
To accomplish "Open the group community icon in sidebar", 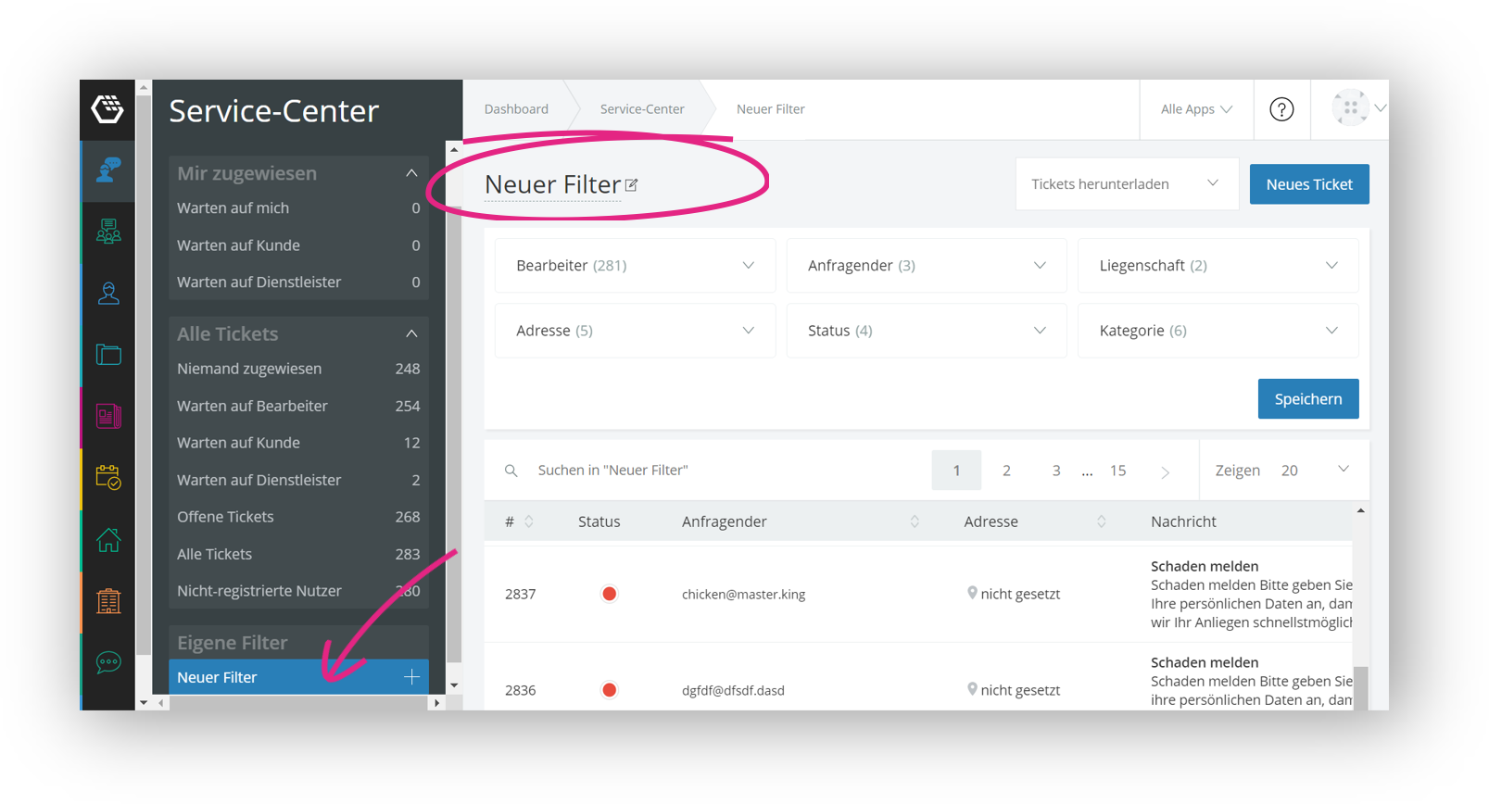I will (108, 232).
